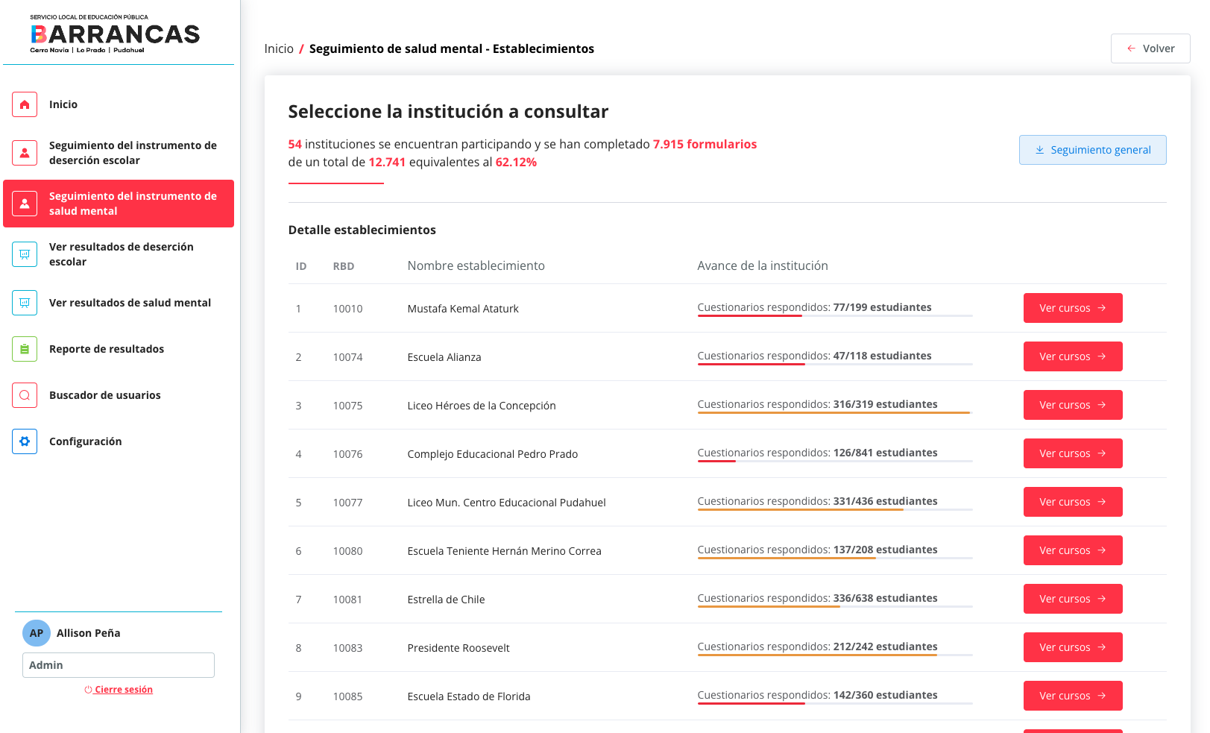Screen dimensions: 1210x733
Task: Click RBD value 10080
Action: [347, 551]
